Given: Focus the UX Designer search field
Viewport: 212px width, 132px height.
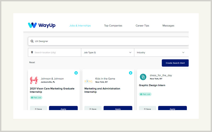Looking at the screenshot, I should [108, 41].
